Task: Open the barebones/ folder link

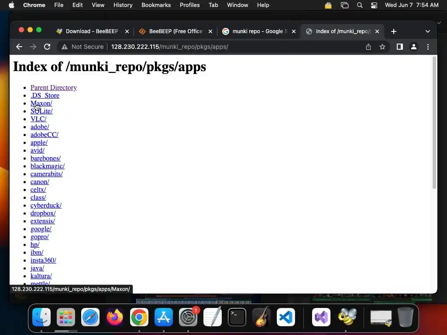Action: (45, 158)
